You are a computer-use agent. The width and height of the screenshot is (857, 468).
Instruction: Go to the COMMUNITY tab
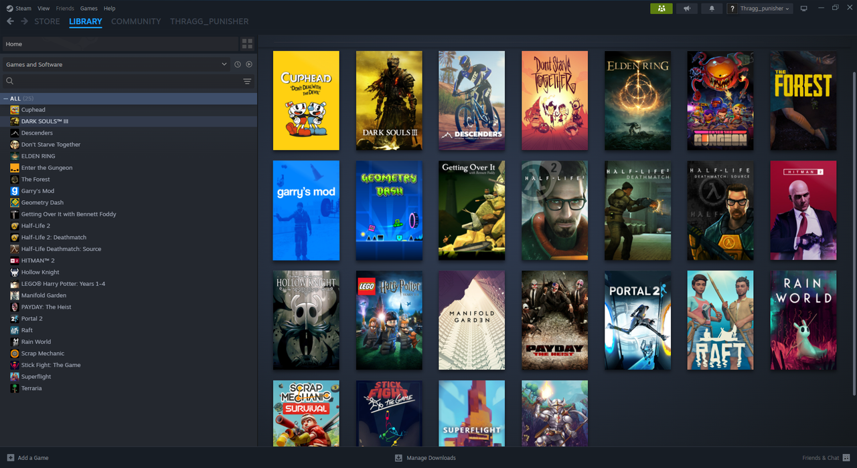tap(136, 21)
